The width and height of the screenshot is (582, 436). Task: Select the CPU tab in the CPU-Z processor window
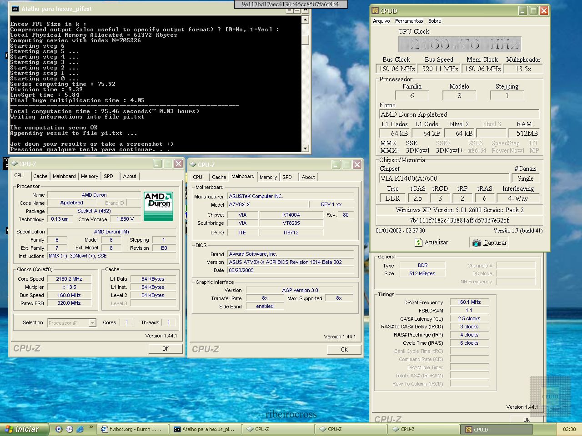(19, 175)
